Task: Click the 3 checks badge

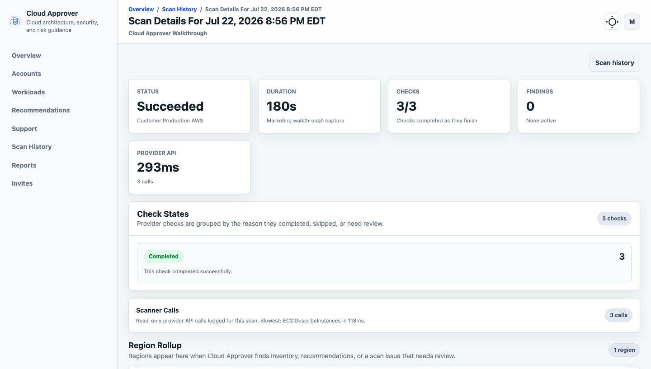Action: coord(614,219)
